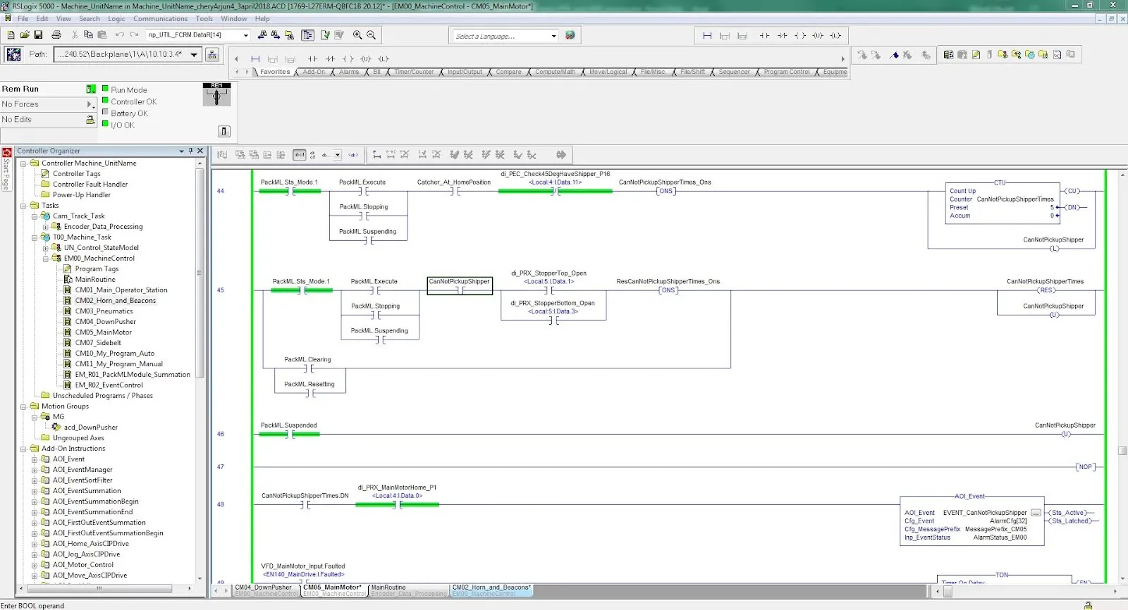This screenshot has width=1128, height=610.
Task: Insert an Output Latch coil instruction
Action: tap(384, 58)
